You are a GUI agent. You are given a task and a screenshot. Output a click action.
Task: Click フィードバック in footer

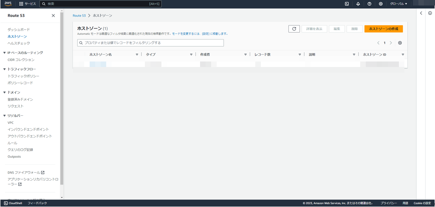pos(37,203)
